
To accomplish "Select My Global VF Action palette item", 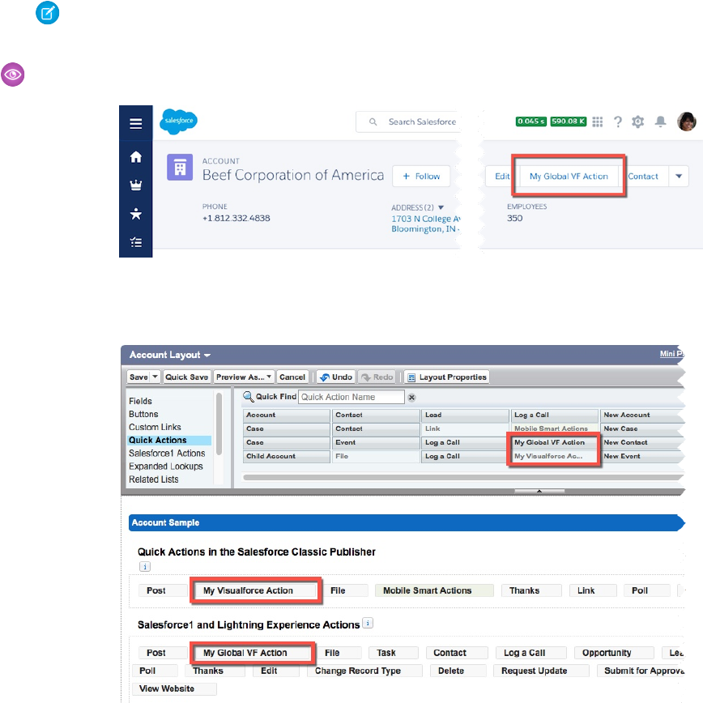I will point(554,442).
